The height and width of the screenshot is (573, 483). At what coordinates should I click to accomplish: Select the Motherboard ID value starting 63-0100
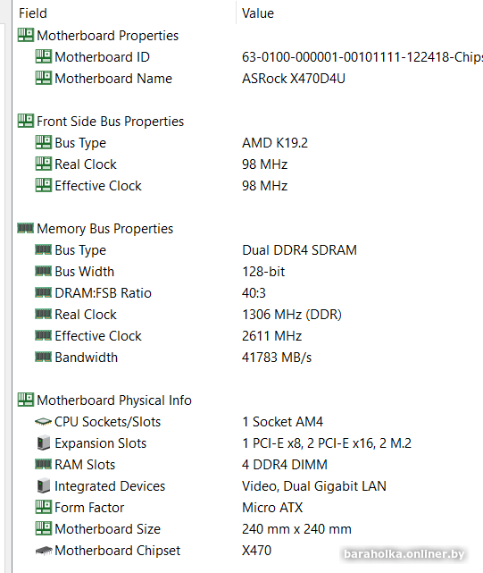pyautogui.click(x=362, y=57)
